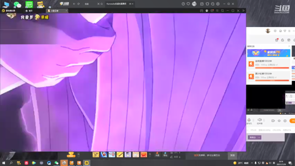Open the Douyu user avatar
This screenshot has width=295, height=166.
(194, 4)
